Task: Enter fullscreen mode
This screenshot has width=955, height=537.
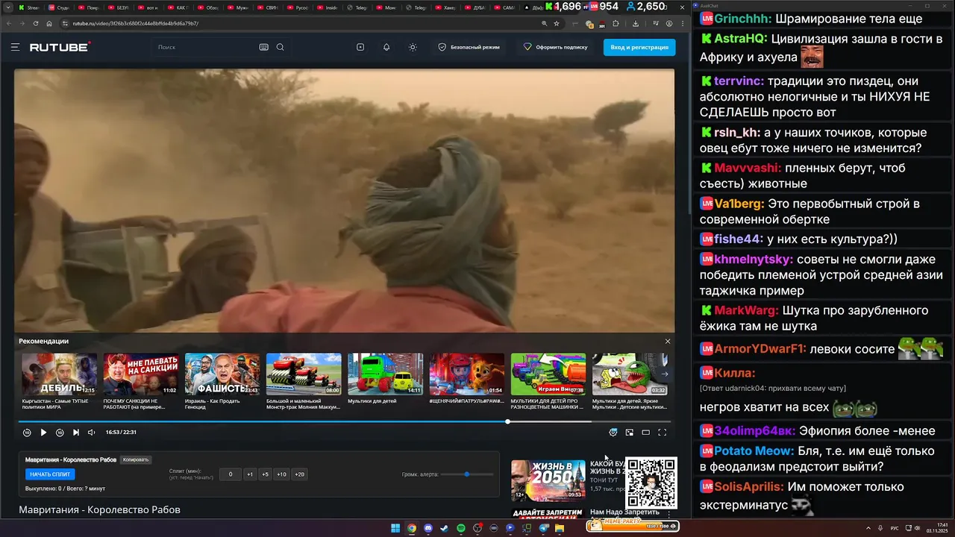Action: 662,433
